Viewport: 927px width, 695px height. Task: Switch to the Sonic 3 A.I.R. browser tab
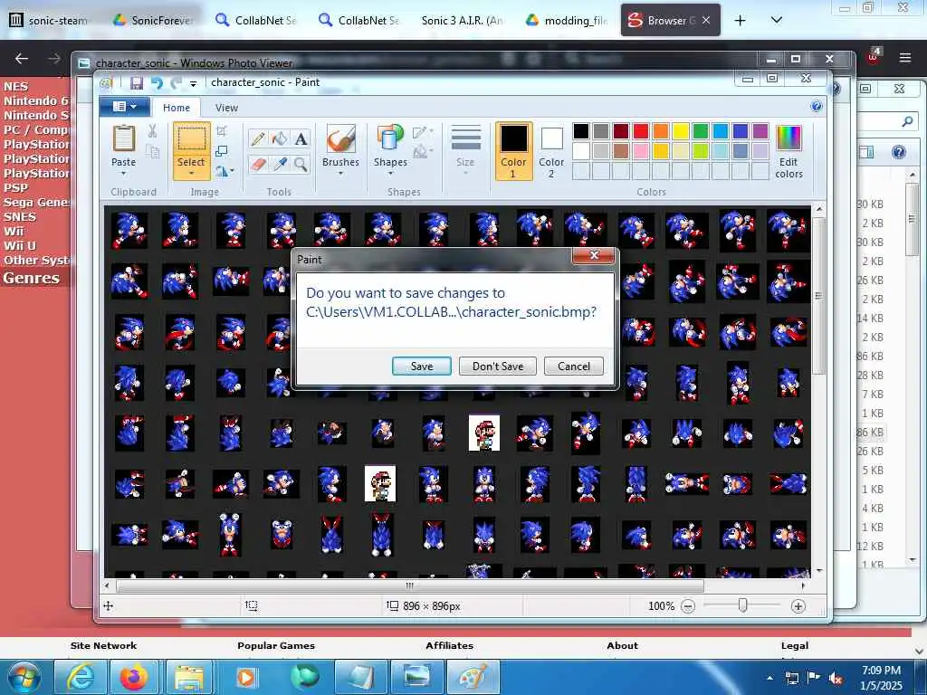pos(463,20)
